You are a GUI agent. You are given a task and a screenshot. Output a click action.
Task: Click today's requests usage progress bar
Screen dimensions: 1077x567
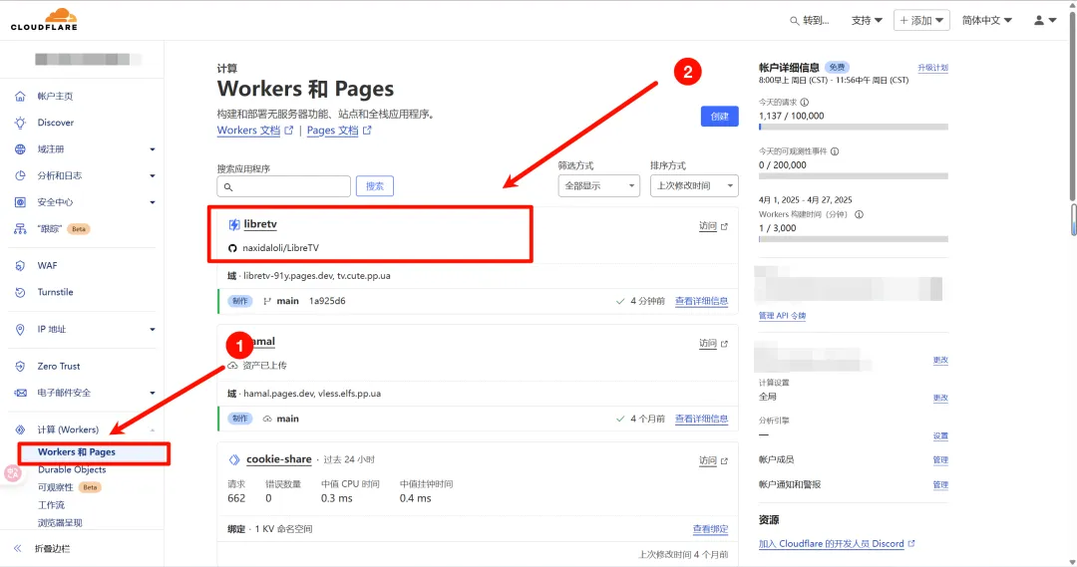[x=853, y=127]
